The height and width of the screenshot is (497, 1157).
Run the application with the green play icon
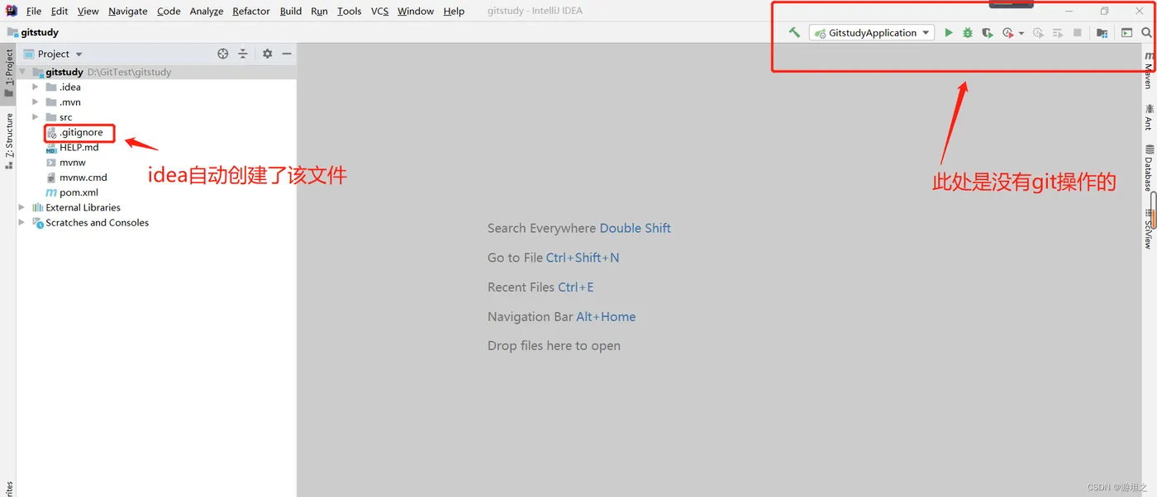coord(949,33)
